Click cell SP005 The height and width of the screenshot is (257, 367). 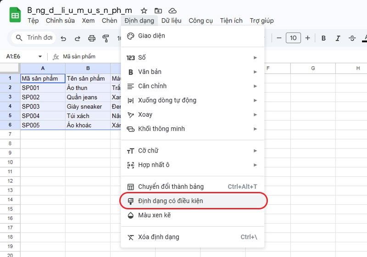43,125
